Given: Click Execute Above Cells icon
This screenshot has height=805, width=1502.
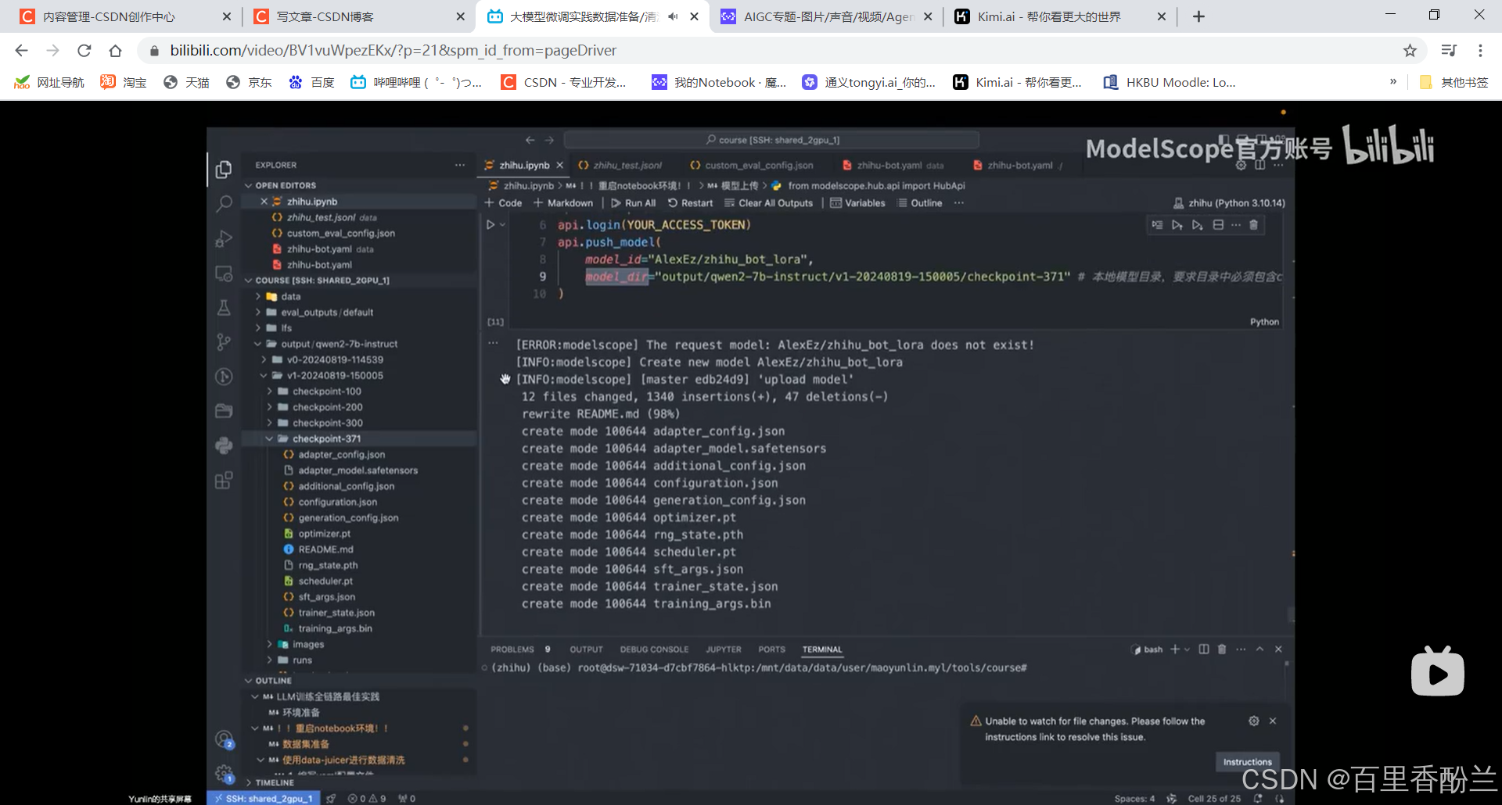Looking at the screenshot, I should click(x=1177, y=225).
